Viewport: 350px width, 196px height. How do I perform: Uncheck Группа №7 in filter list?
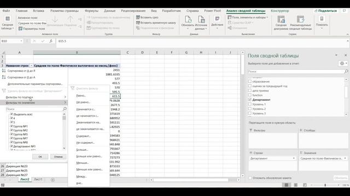click(11, 138)
